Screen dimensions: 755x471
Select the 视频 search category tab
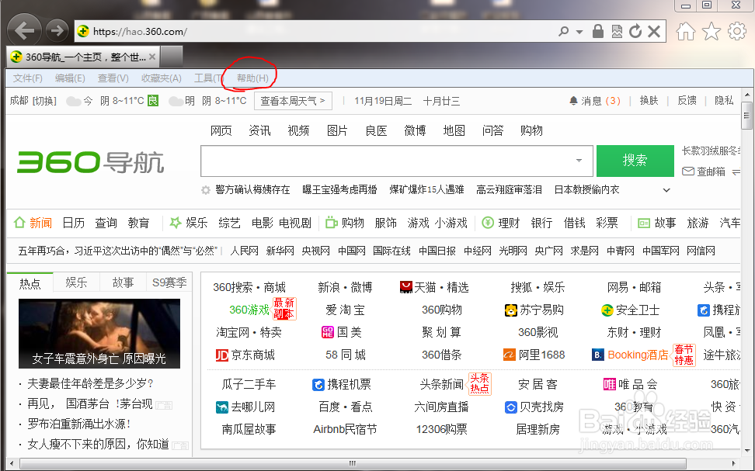click(298, 130)
